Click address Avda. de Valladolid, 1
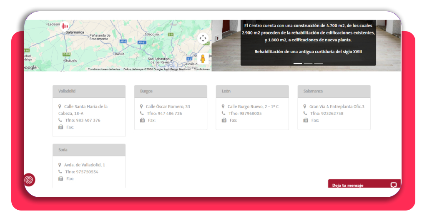 coord(84,165)
